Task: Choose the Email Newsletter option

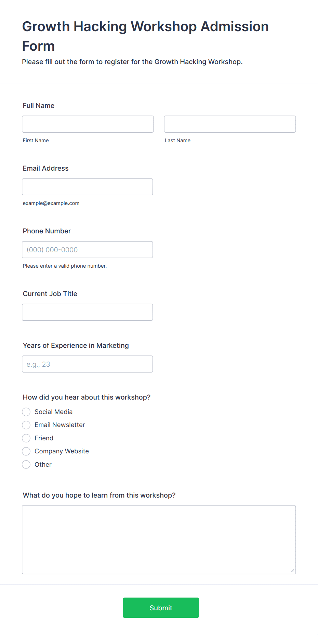Action: (x=26, y=425)
